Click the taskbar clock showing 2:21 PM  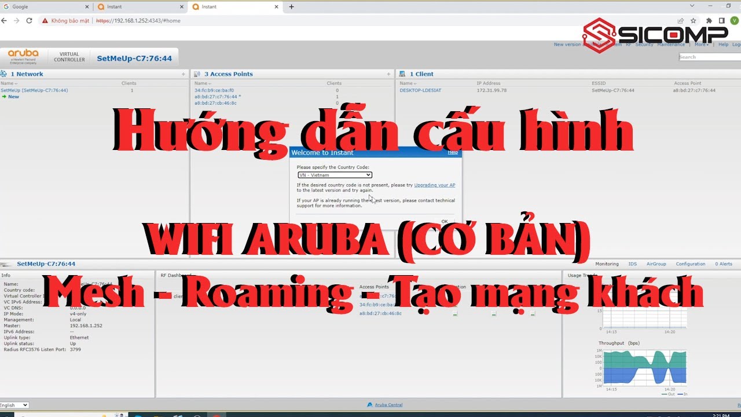pyautogui.click(x=722, y=415)
